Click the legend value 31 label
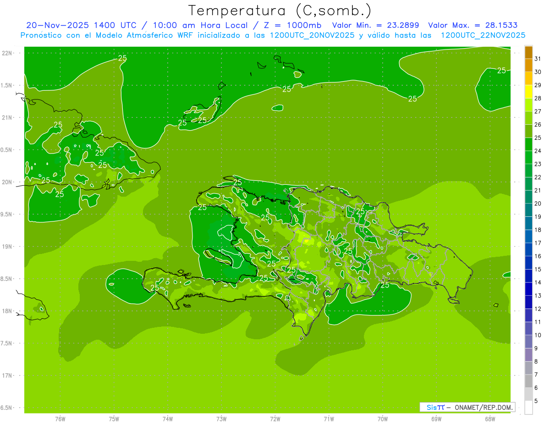Image resolution: width=550 pixels, height=425 pixels. coord(538,59)
